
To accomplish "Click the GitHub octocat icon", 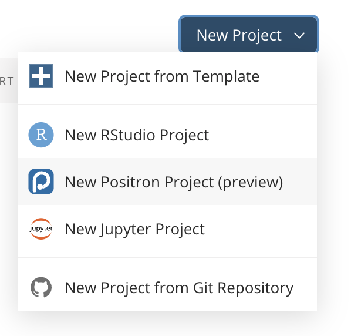I will pyautogui.click(x=41, y=287).
